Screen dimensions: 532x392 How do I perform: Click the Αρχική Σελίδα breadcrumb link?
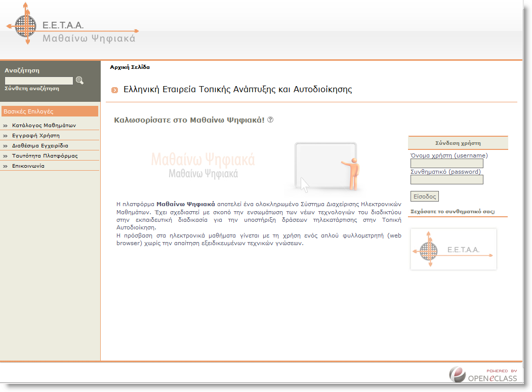pyautogui.click(x=130, y=67)
